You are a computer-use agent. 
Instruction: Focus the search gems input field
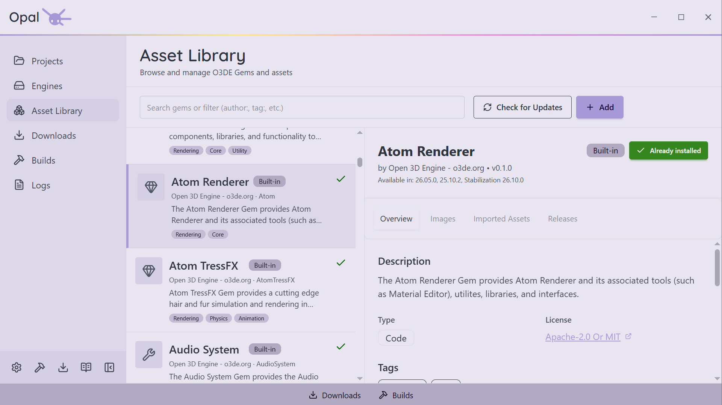click(x=302, y=107)
